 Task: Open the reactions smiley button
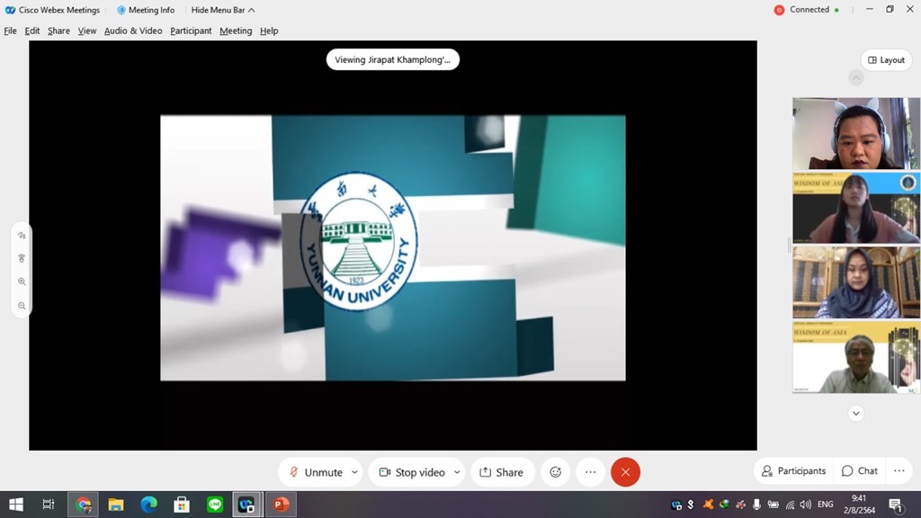(x=555, y=472)
